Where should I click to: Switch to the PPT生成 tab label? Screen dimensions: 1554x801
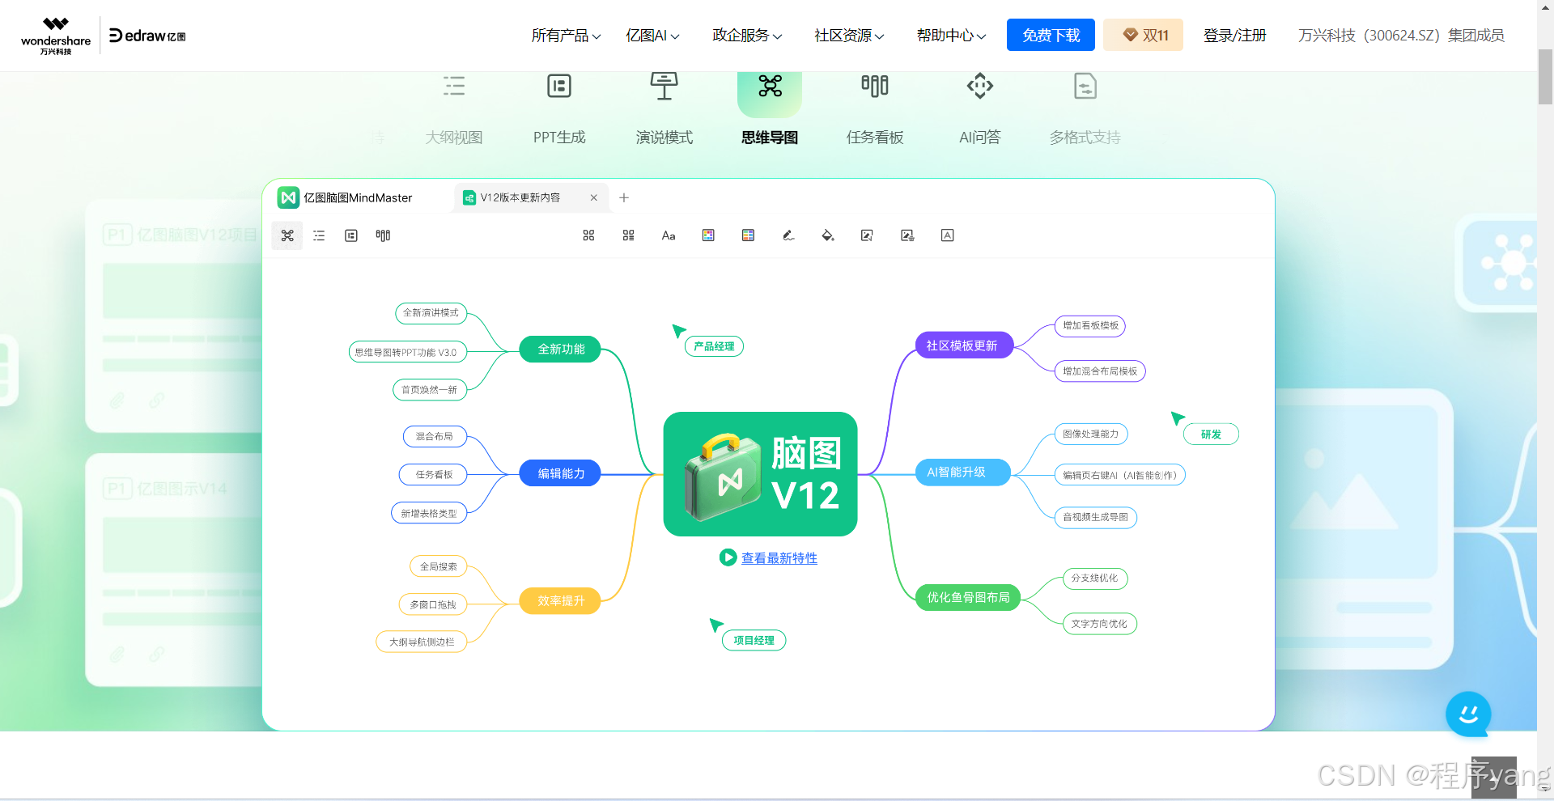tap(559, 138)
